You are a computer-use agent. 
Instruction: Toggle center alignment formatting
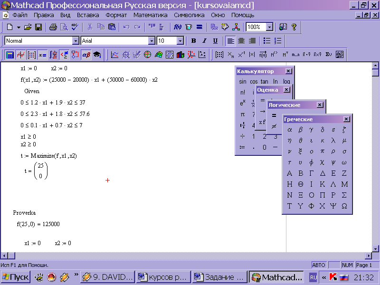point(241,41)
